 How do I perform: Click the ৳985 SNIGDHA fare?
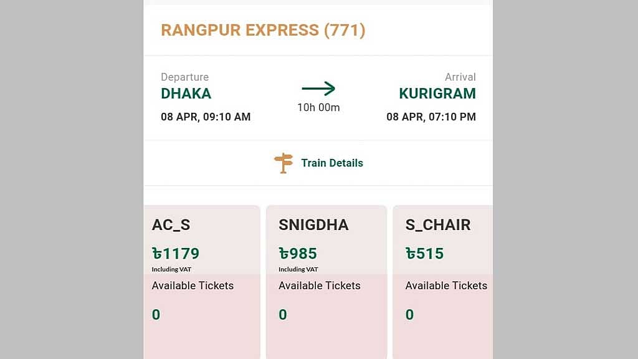coord(298,254)
